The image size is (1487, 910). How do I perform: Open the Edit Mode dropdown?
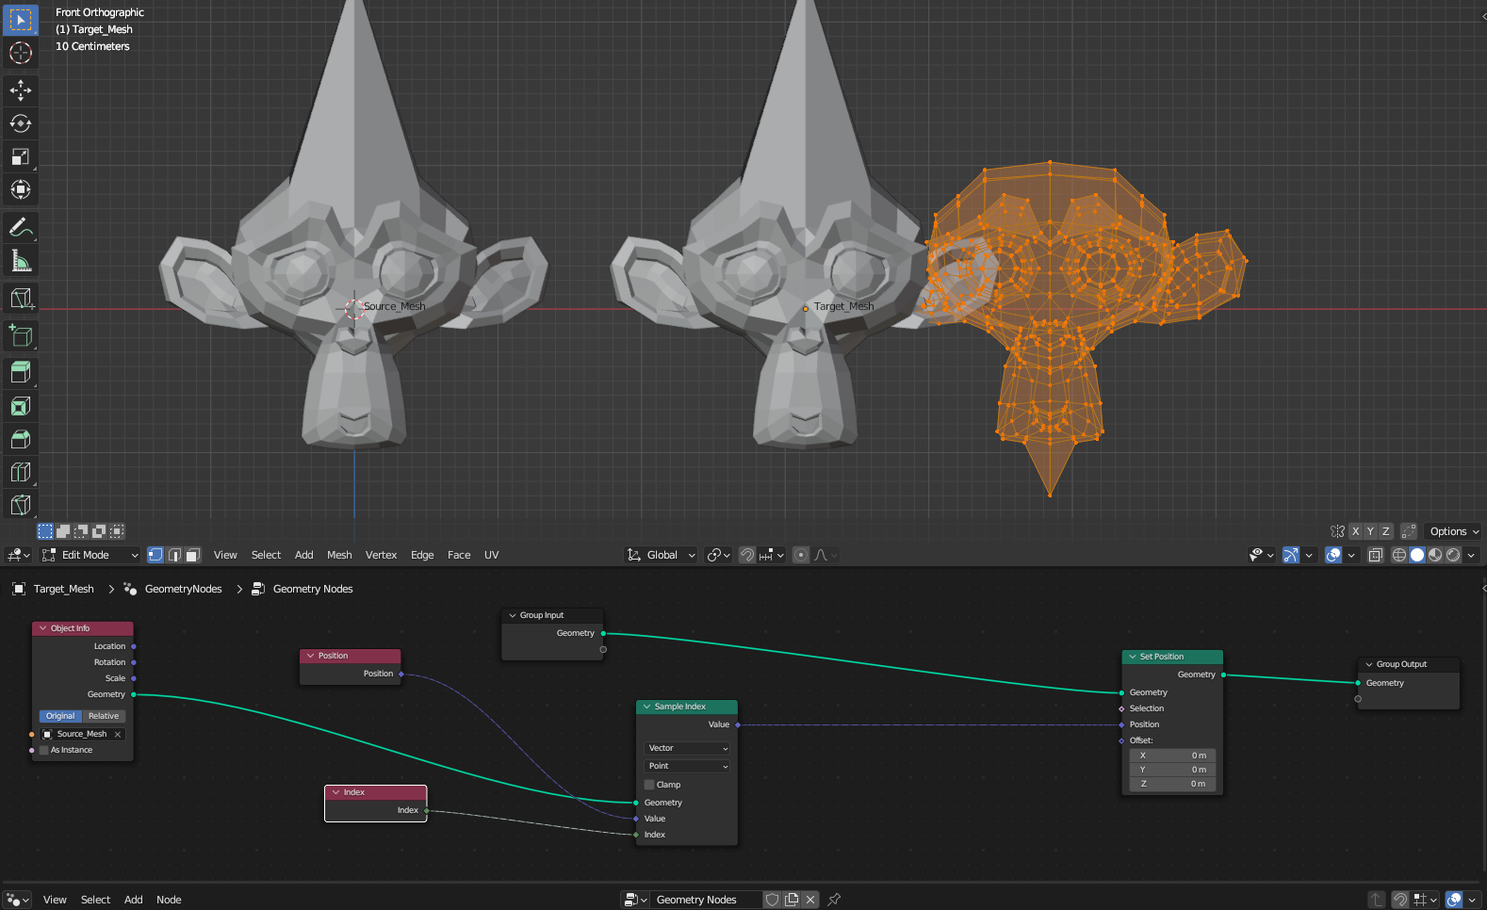(90, 555)
